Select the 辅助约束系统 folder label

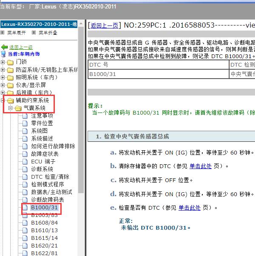tap(32, 101)
